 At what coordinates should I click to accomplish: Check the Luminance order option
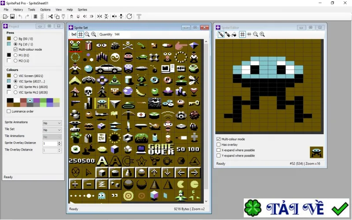pyautogui.click(x=9, y=111)
